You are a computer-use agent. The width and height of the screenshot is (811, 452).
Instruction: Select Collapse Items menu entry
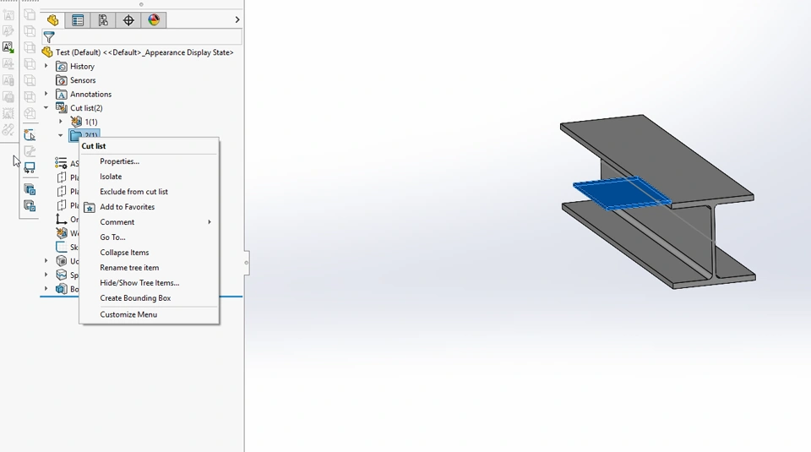[x=124, y=253]
